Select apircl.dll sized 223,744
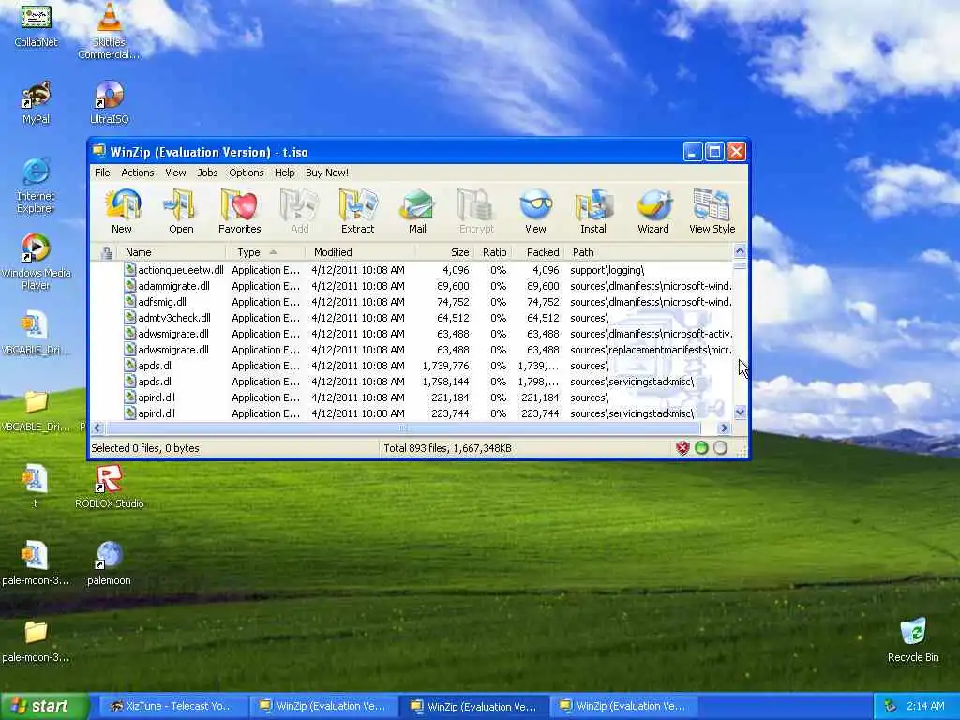Viewport: 960px width, 720px height. pyautogui.click(x=412, y=413)
